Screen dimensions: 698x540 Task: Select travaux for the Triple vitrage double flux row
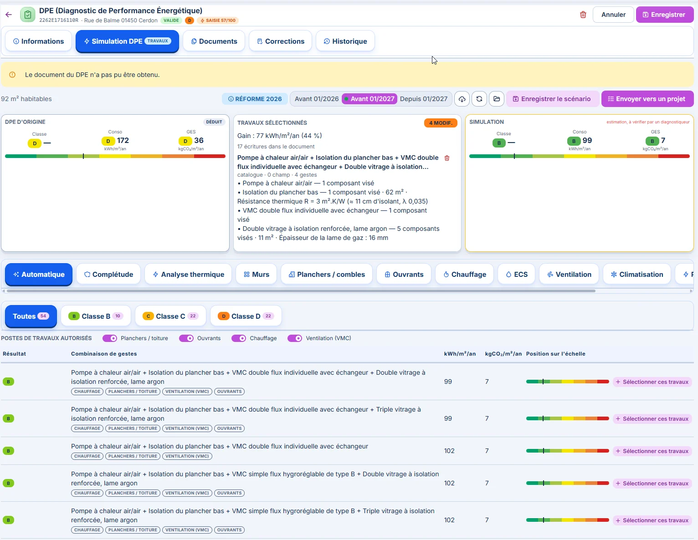tap(652, 419)
